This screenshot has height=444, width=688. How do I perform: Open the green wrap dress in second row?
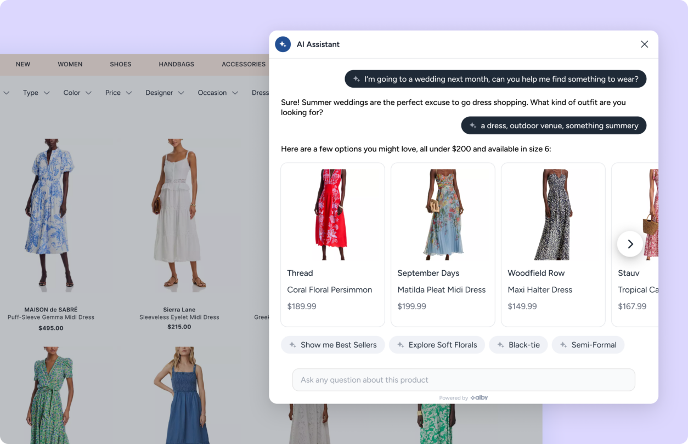pyautogui.click(x=50, y=395)
